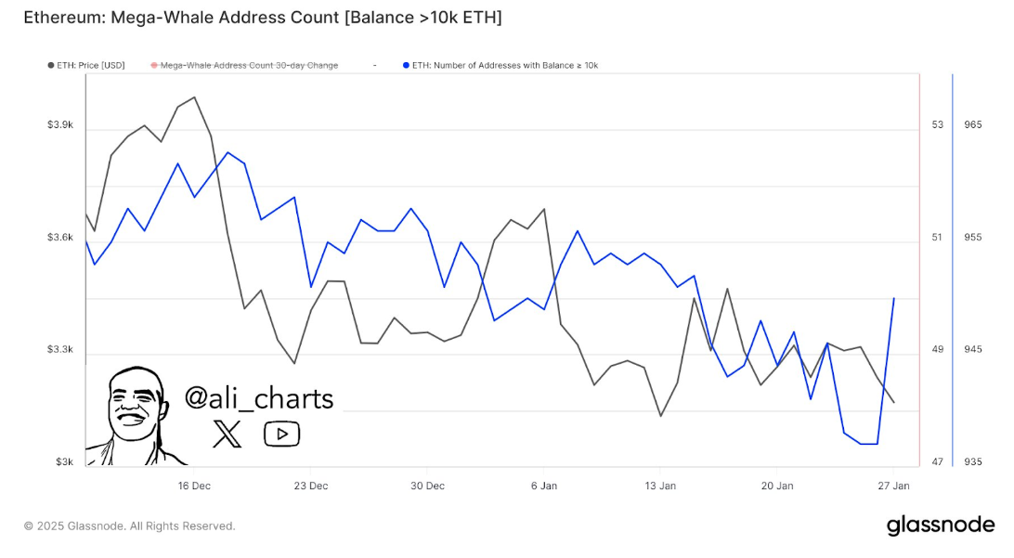Click the YouTube play icon

281,434
